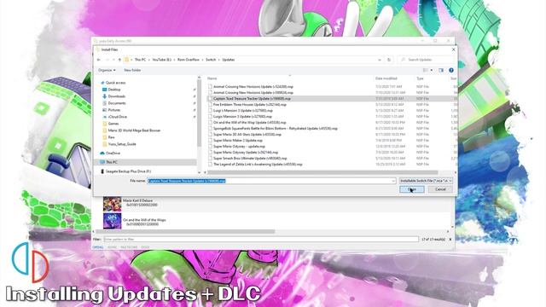This screenshot has height=307, width=546.
Task: Select Downloads in the navigation pane
Action: pyautogui.click(x=116, y=96)
